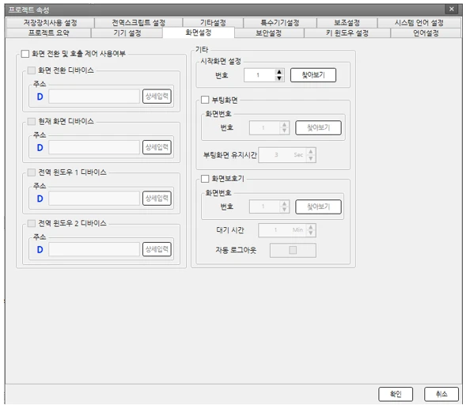Cancel with the 취소 button
This screenshot has height=409, width=466.
pos(441,394)
